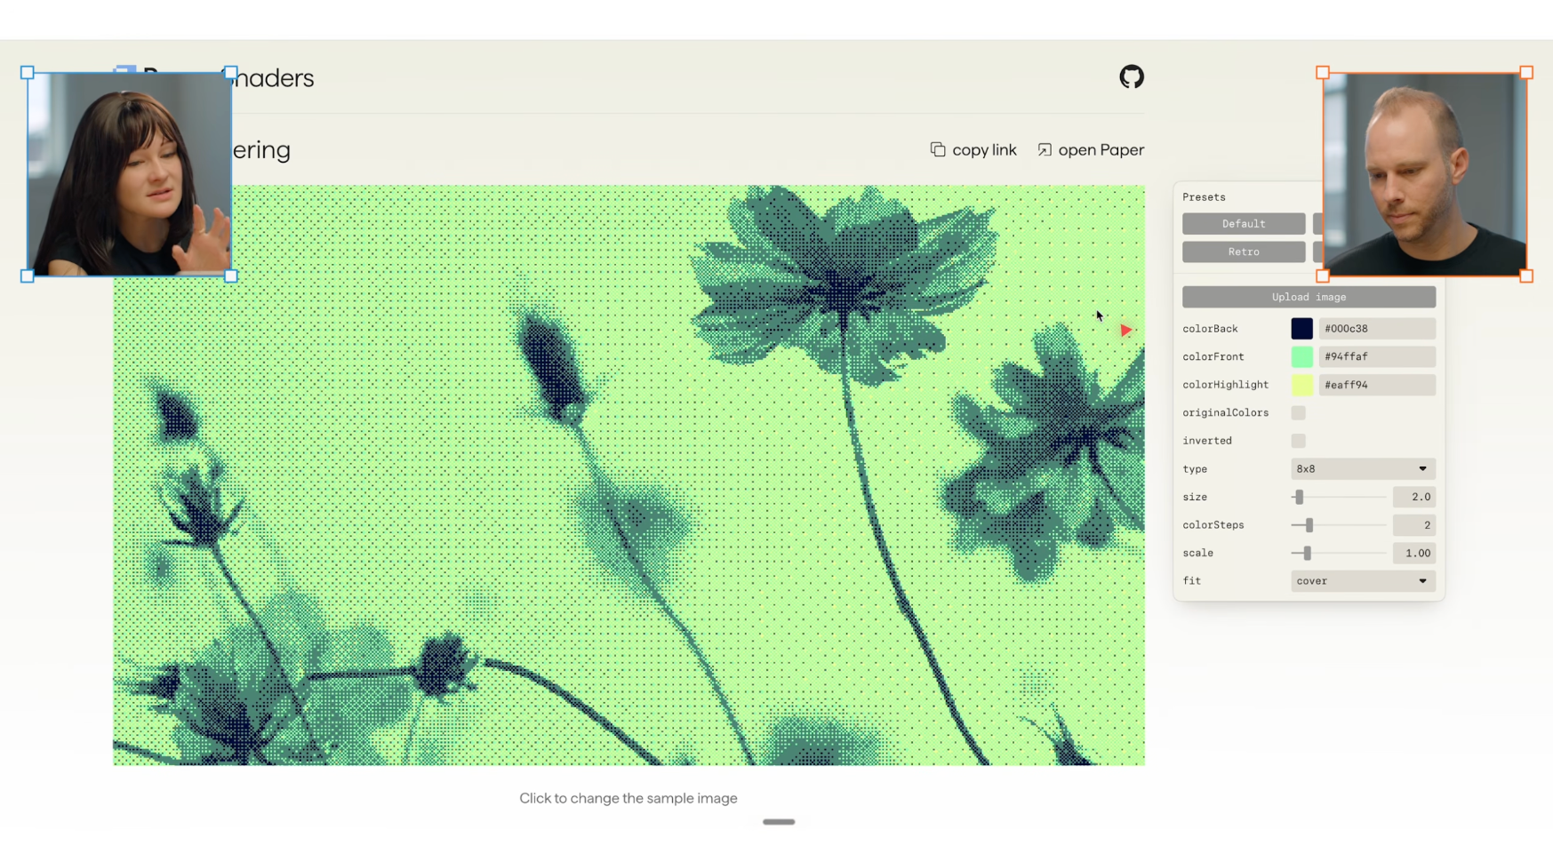The height and width of the screenshot is (862, 1553).
Task: Click 'Click to change the sample image' text
Action: pos(628,798)
